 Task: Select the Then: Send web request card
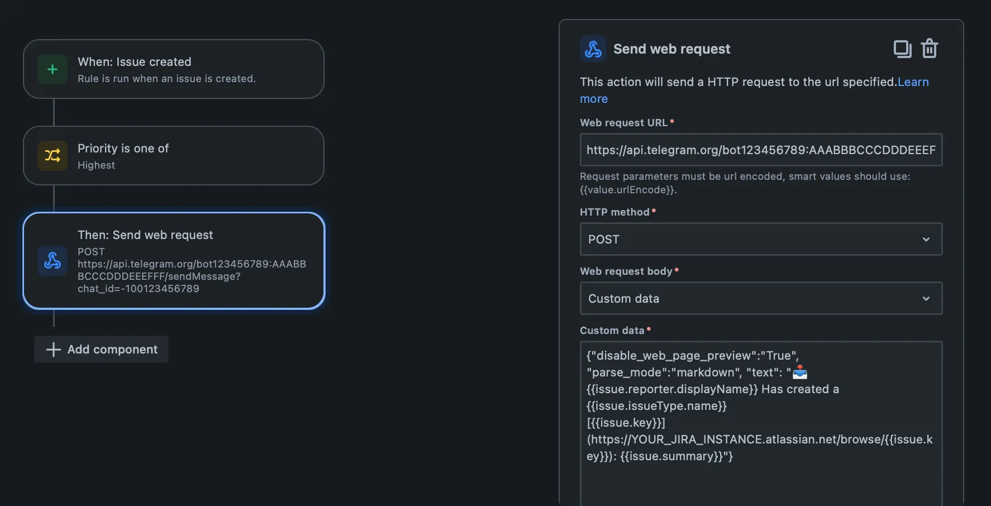pos(173,260)
